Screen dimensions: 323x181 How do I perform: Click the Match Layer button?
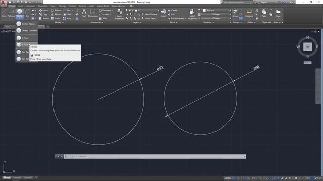coord(148,18)
